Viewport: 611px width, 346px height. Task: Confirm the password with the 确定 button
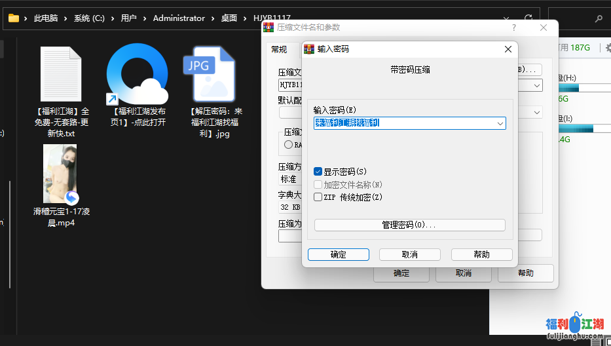[x=338, y=254]
